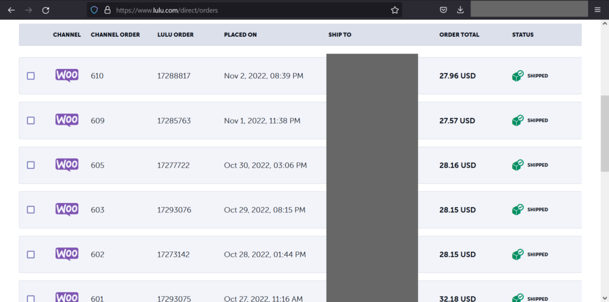Click the CHANNEL ORDER column header

click(x=115, y=34)
